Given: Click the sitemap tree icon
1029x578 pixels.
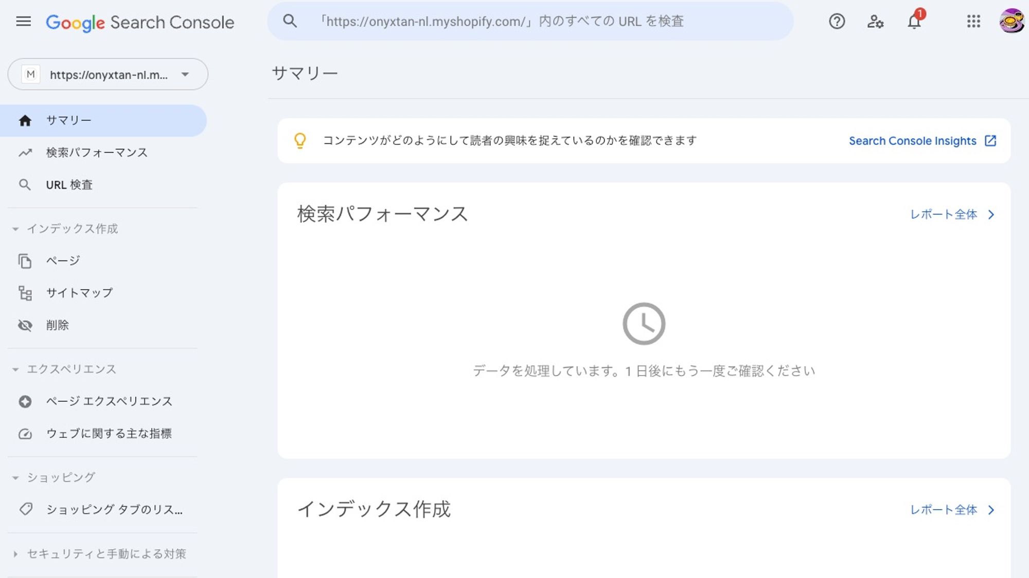Looking at the screenshot, I should pos(25,293).
